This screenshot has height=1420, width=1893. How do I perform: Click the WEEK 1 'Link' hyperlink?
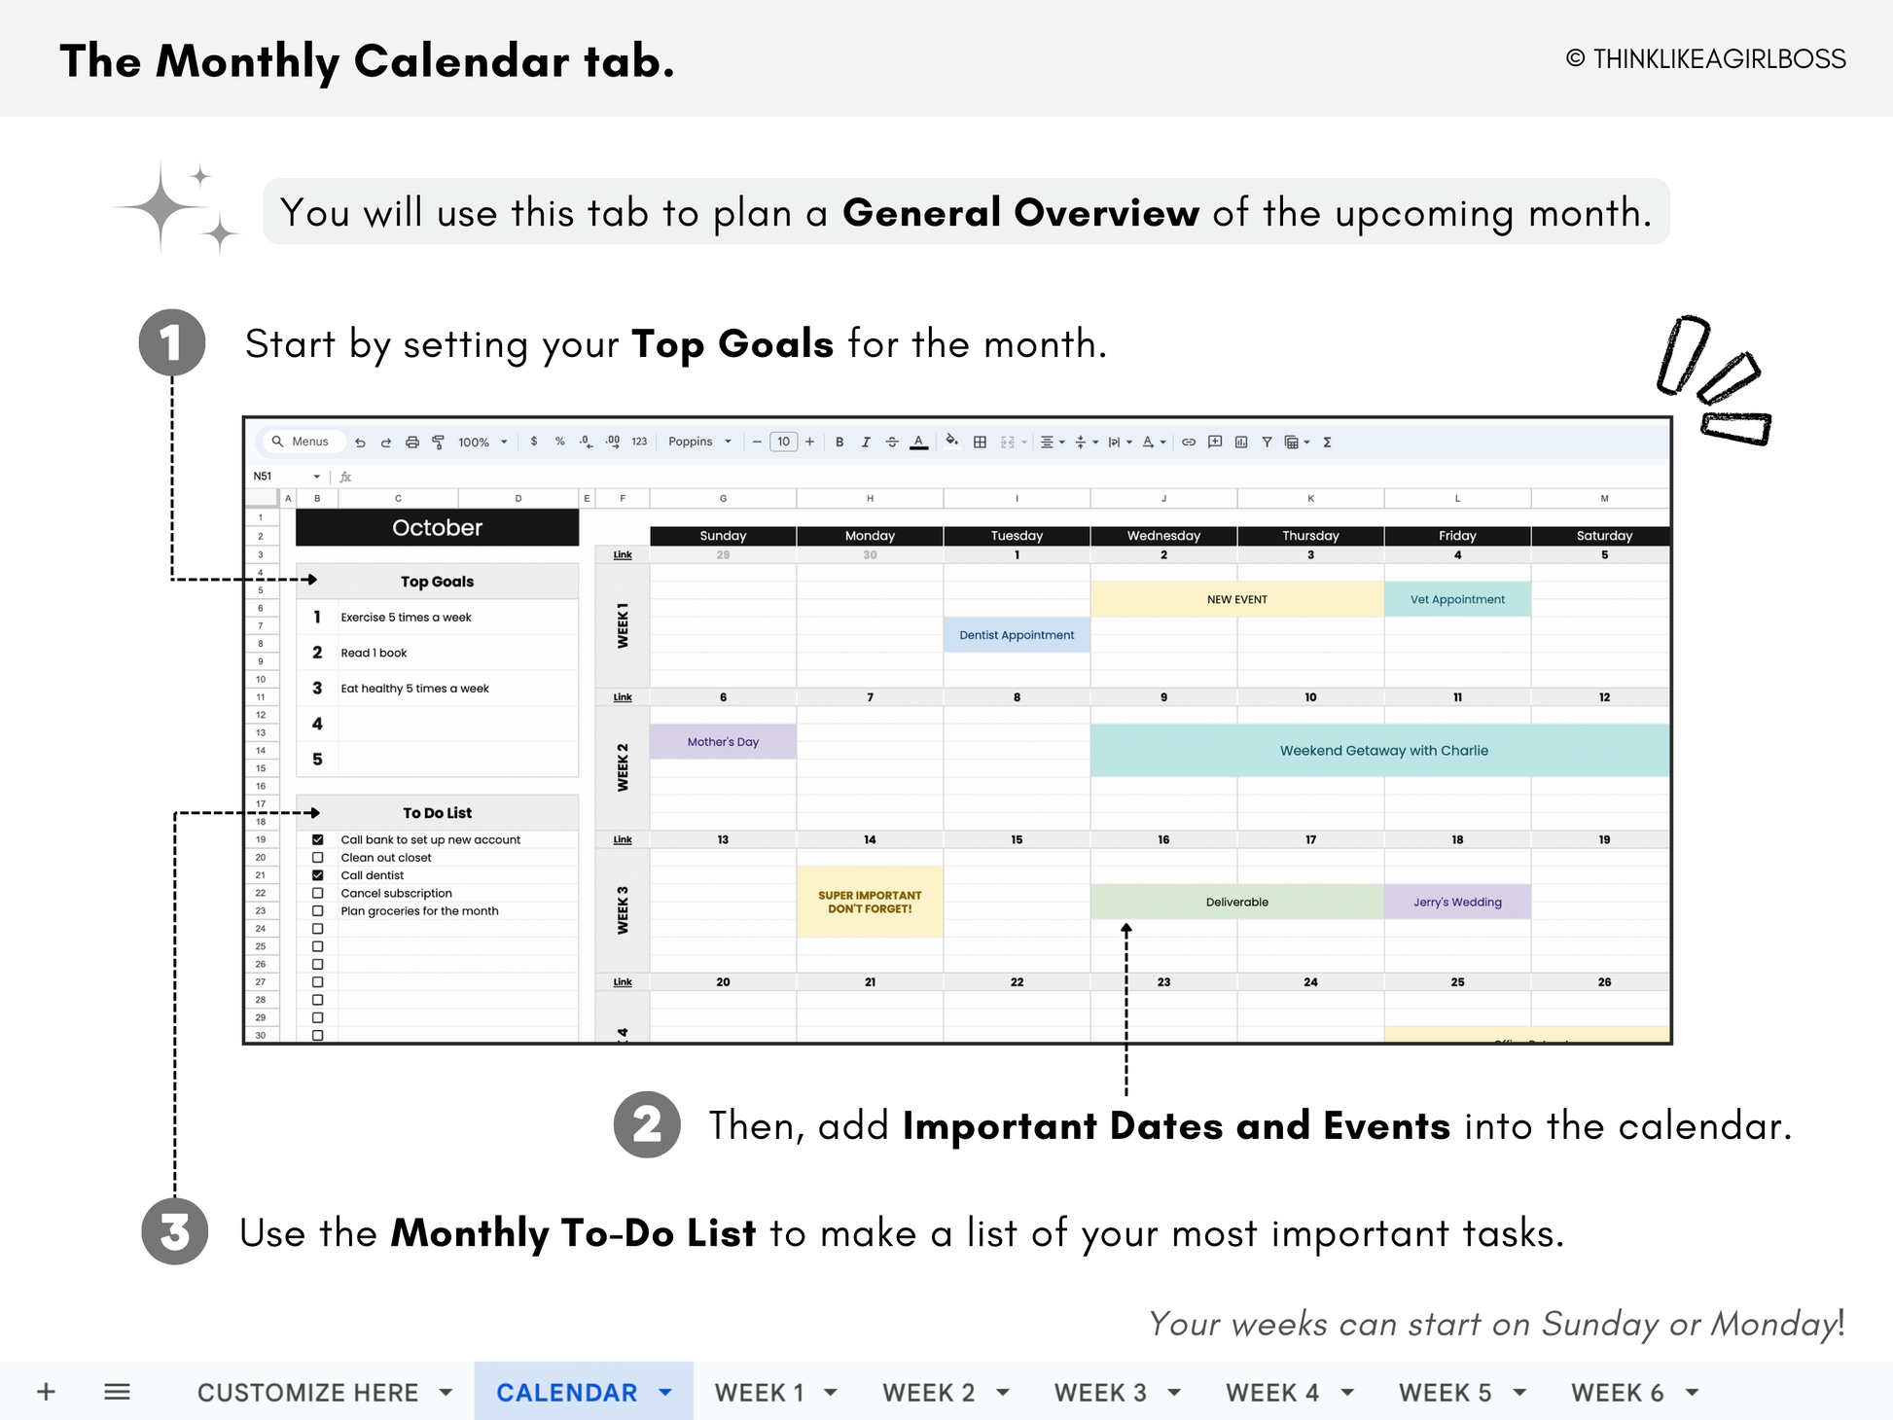623,555
